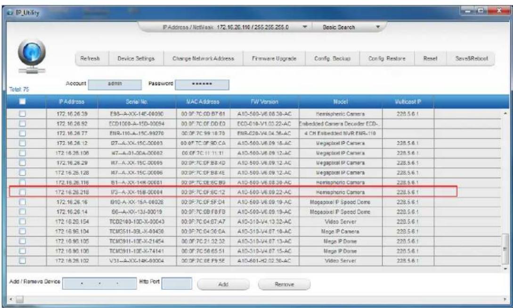Click the IP_Utility title bar app icon
The width and height of the screenshot is (513, 308).
click(9, 13)
